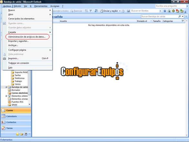
Task: Click the Shortcuts icon in navigation bar
Action: click(x=26, y=134)
